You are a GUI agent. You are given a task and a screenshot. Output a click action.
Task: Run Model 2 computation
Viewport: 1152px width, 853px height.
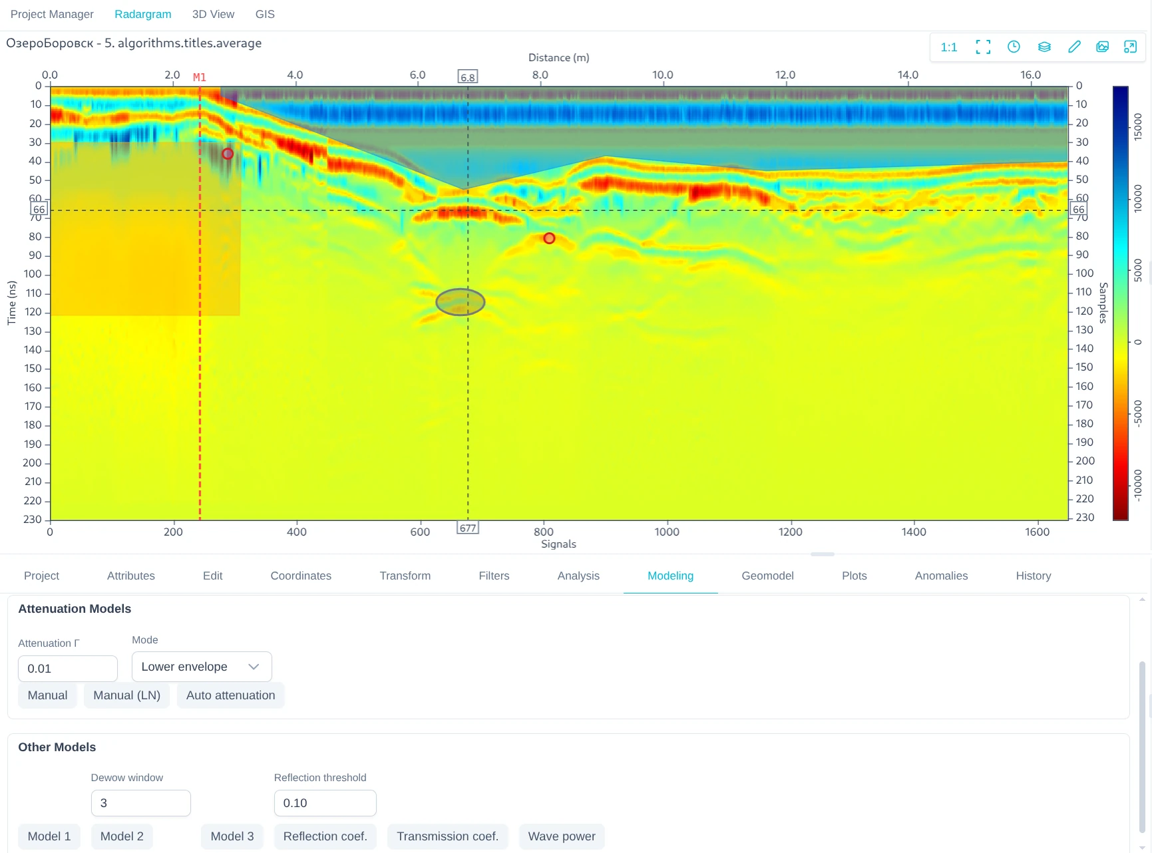pos(122,836)
